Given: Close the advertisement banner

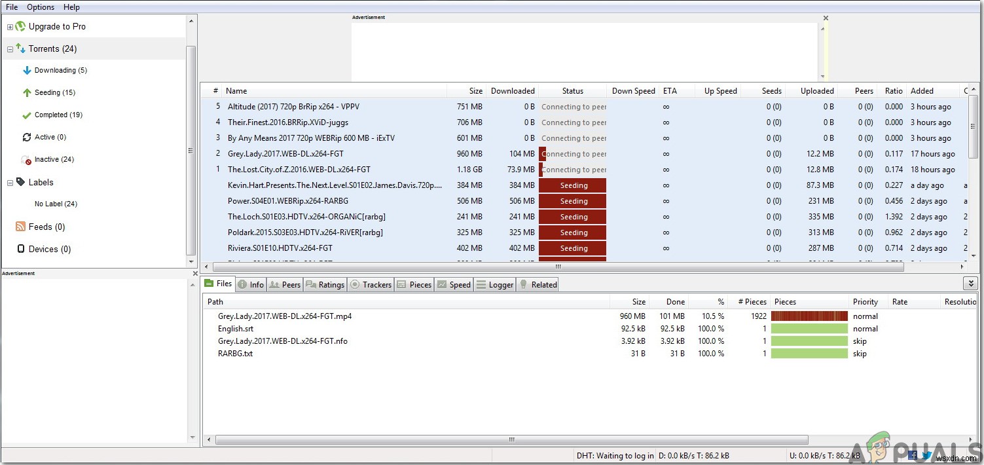Looking at the screenshot, I should click(x=826, y=18).
